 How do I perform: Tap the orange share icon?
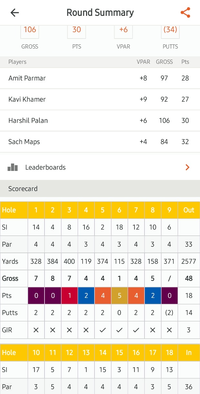[185, 13]
